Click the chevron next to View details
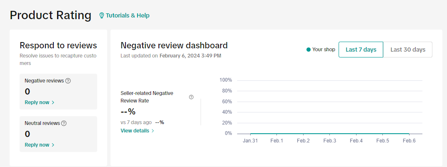This screenshot has height=167, width=447. pos(153,131)
